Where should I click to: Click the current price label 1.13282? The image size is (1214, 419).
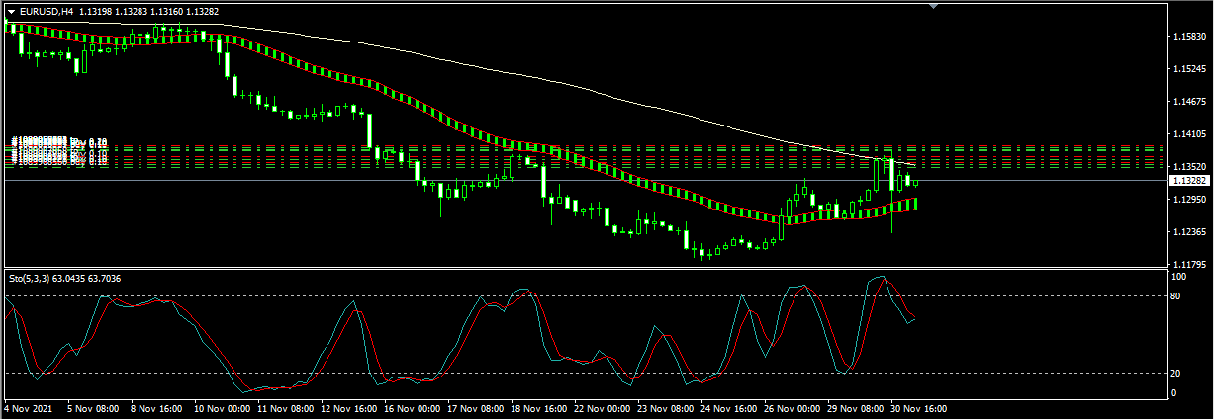(1188, 181)
